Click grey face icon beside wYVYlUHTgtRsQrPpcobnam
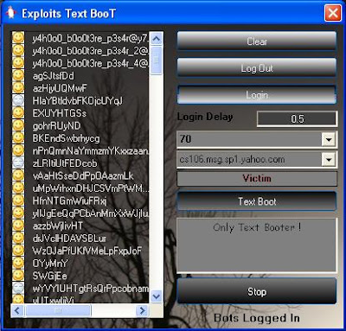The height and width of the screenshot is (331, 346). [18, 288]
